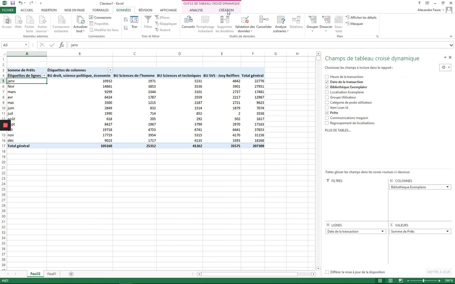Check the Item Loan Id field
The width and height of the screenshot is (455, 284).
point(327,108)
